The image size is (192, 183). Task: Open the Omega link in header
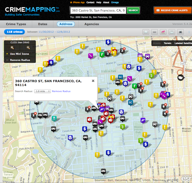[x=115, y=2]
